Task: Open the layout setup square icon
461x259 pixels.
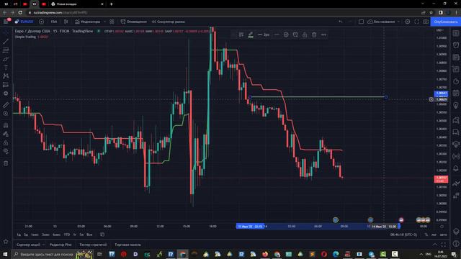Action: [x=361, y=22]
